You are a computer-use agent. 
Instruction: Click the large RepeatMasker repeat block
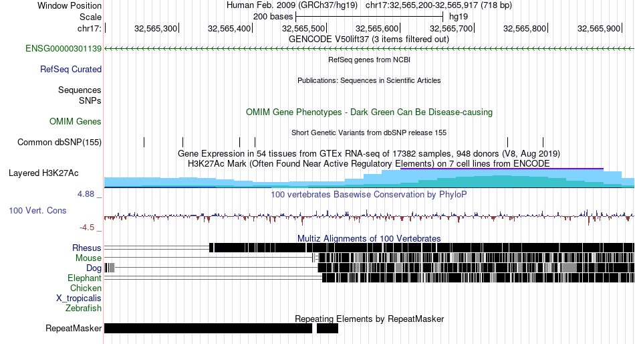pyautogui.click(x=208, y=328)
